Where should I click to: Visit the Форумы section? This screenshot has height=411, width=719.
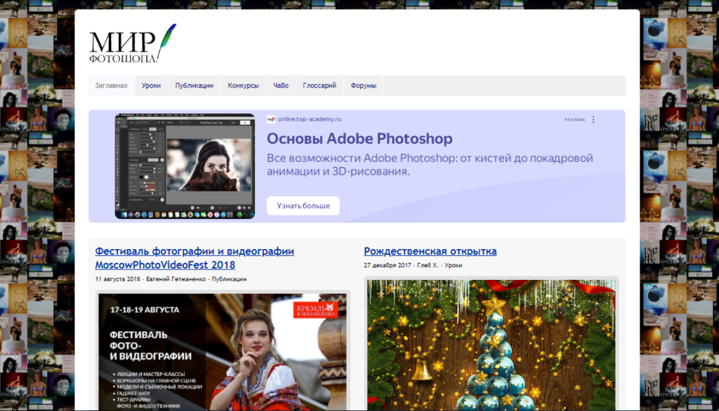[x=364, y=86]
